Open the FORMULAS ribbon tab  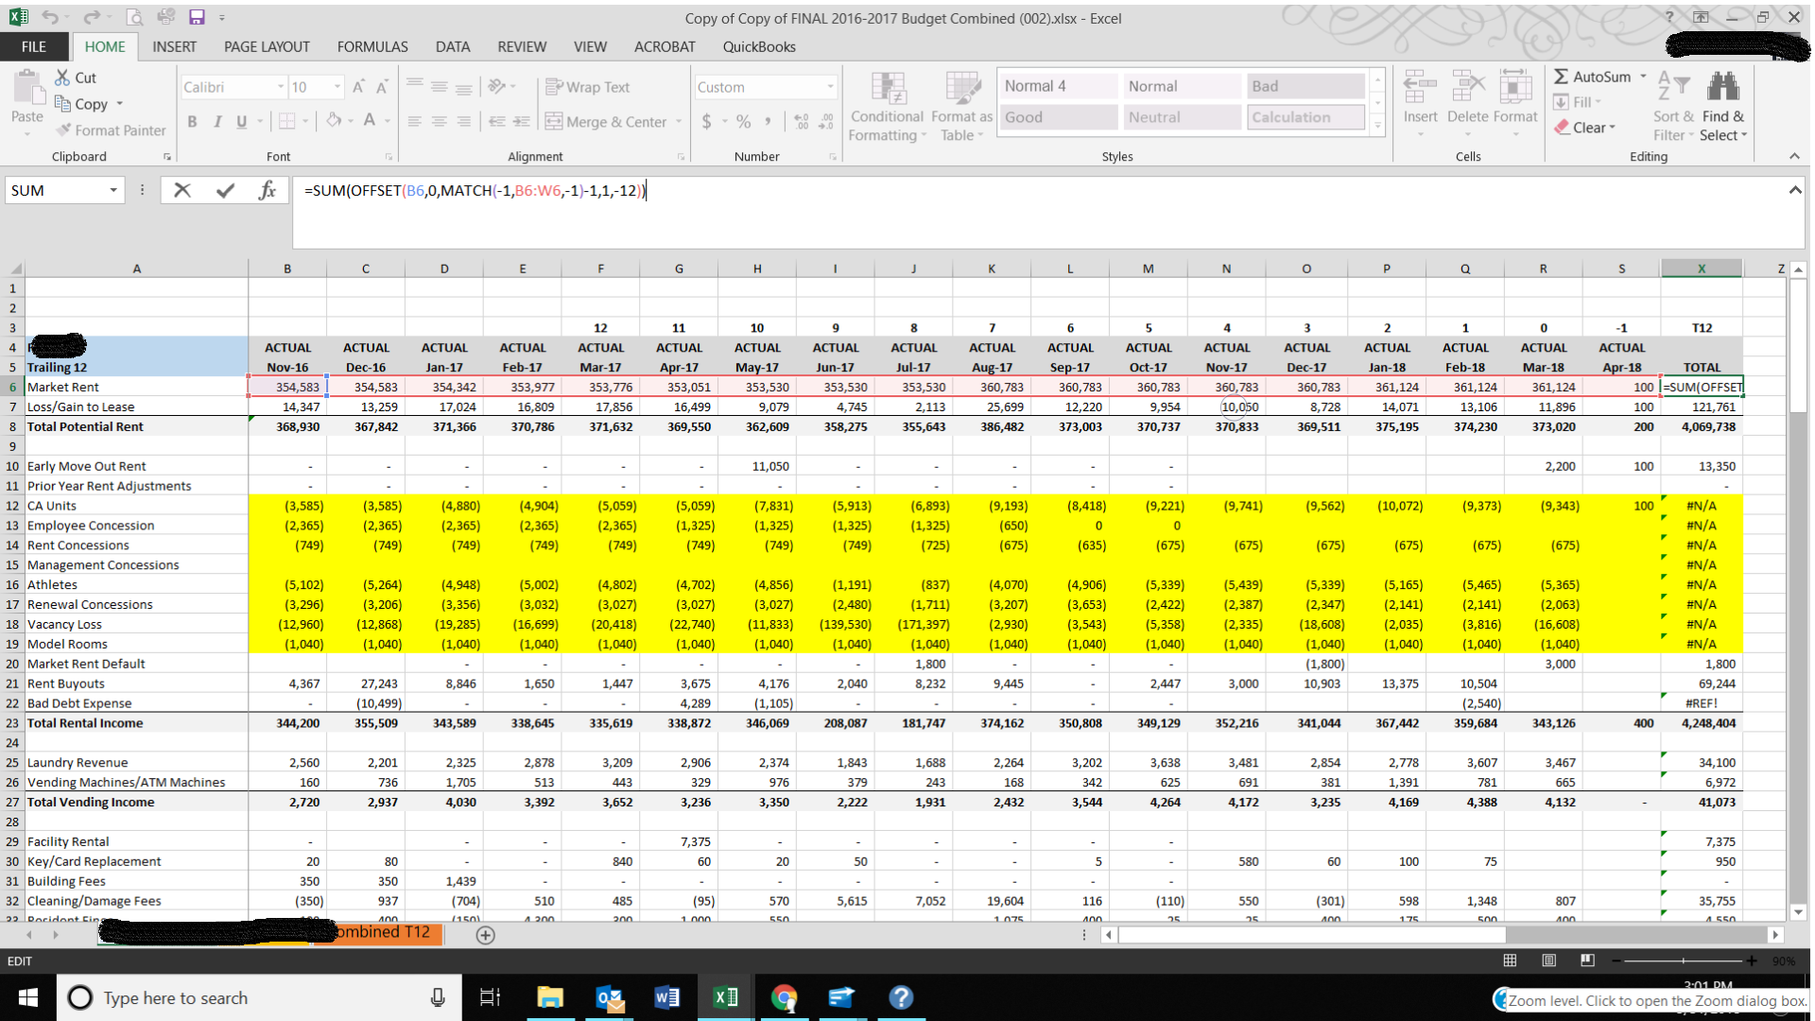click(x=372, y=46)
